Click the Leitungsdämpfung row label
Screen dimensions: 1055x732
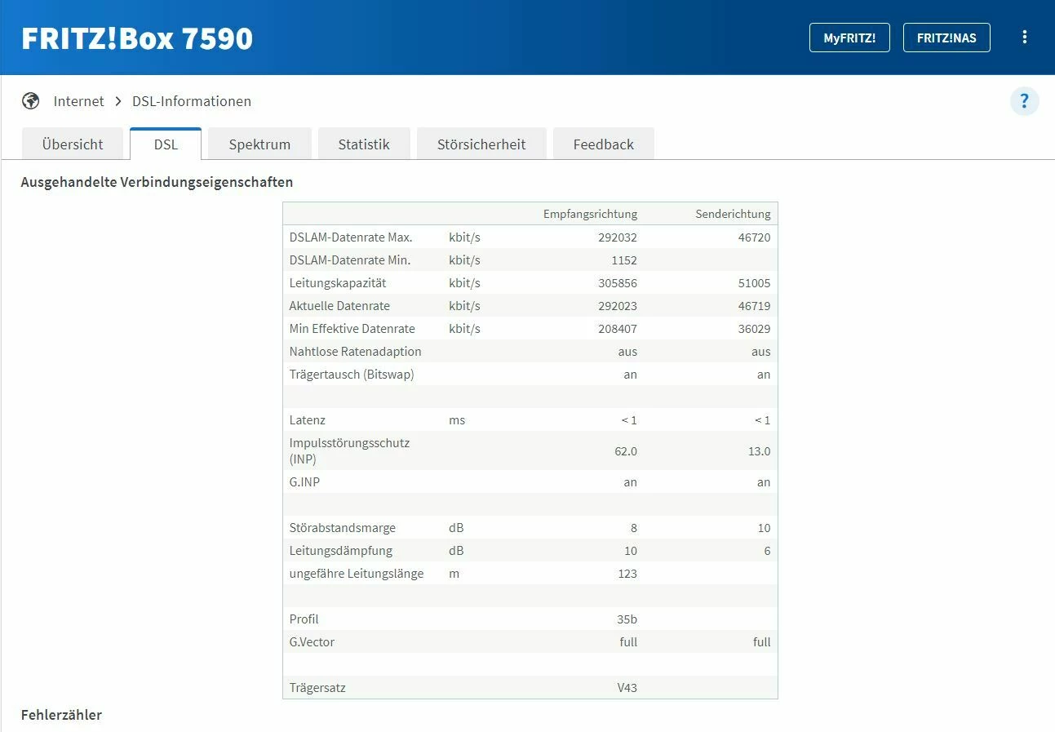point(341,551)
